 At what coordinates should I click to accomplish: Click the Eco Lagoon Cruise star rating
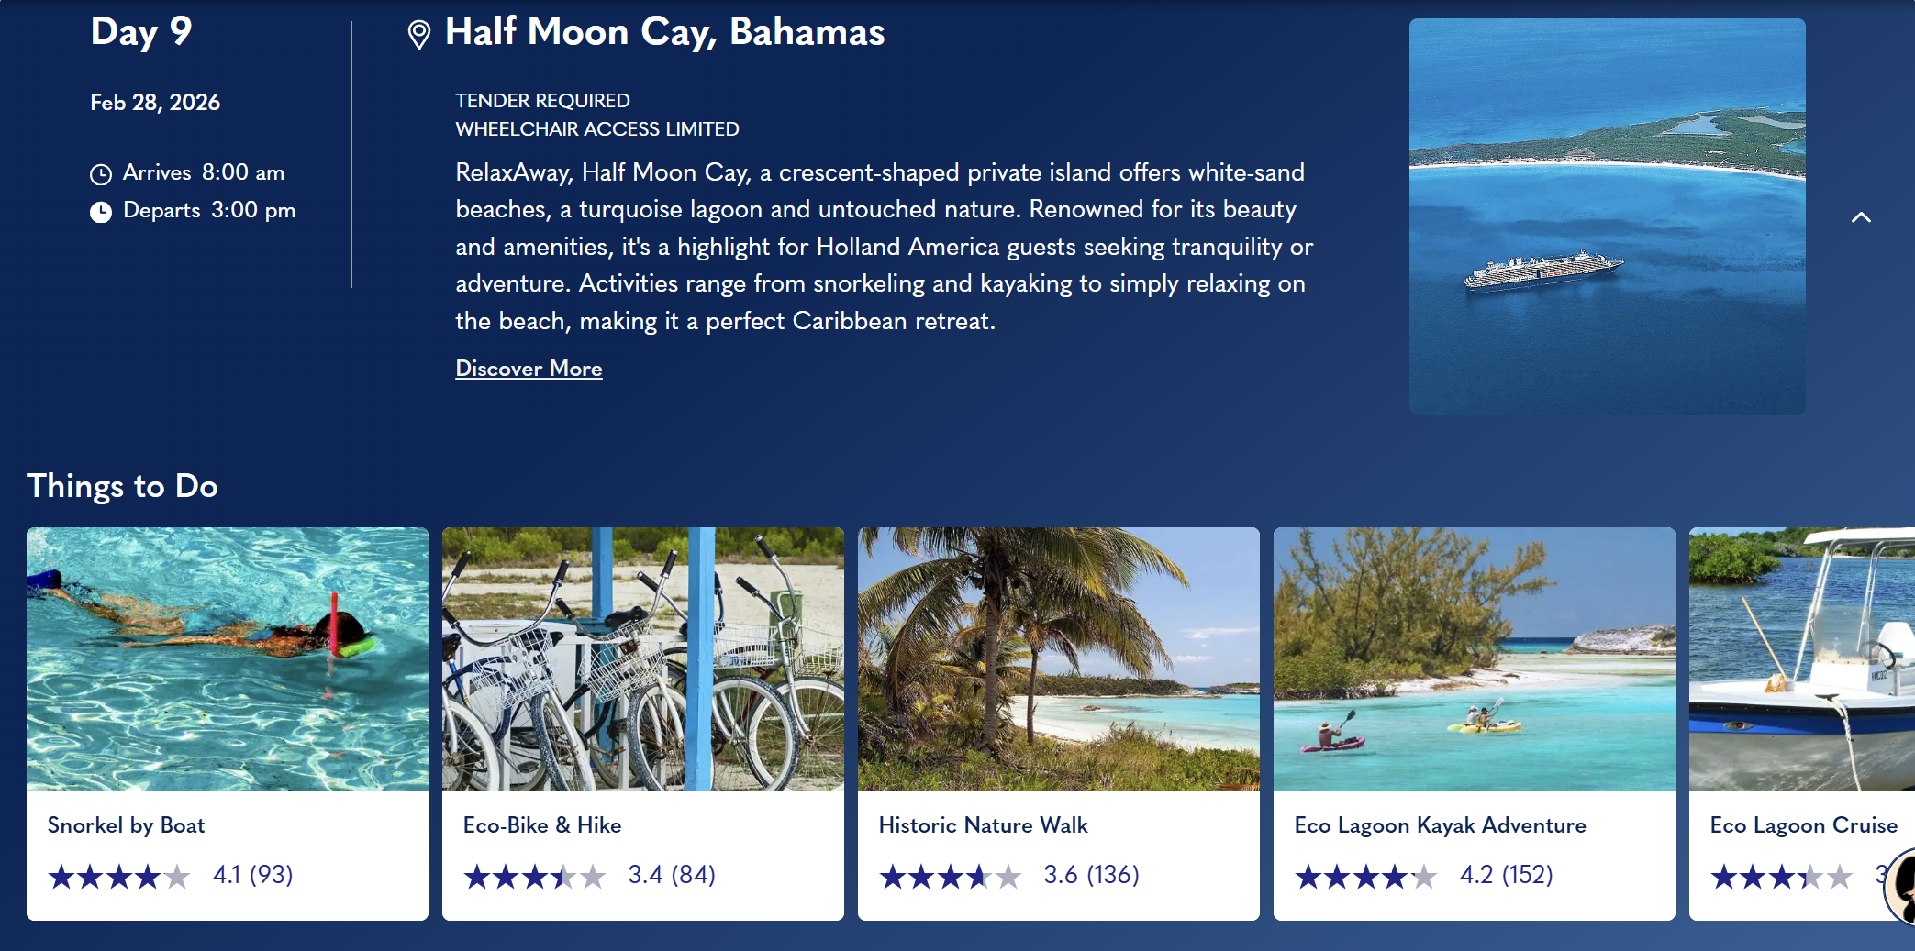(x=1782, y=877)
